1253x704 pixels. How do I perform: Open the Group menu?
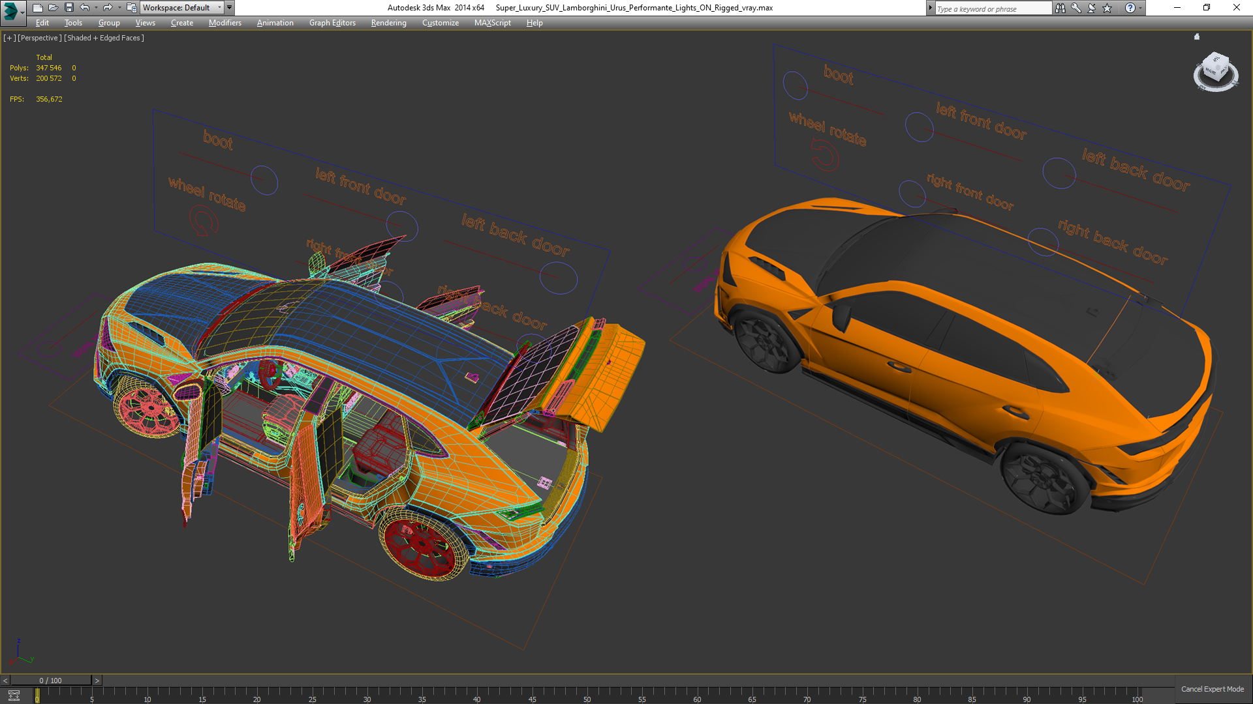[109, 23]
